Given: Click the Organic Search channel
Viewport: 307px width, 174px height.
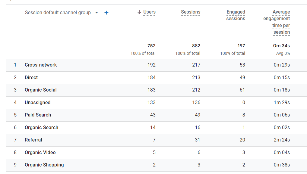Looking at the screenshot, I should pyautogui.click(x=42, y=128).
